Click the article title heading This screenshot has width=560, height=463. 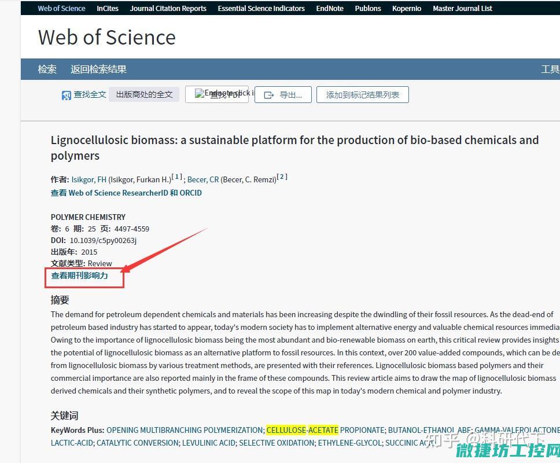pyautogui.click(x=294, y=148)
